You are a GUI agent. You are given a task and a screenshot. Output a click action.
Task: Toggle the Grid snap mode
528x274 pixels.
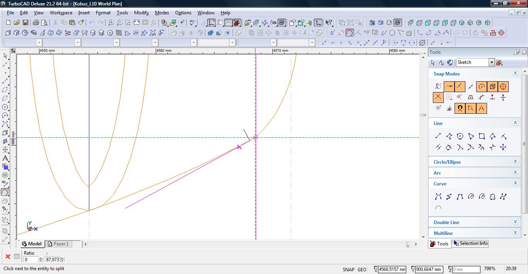[449, 97]
